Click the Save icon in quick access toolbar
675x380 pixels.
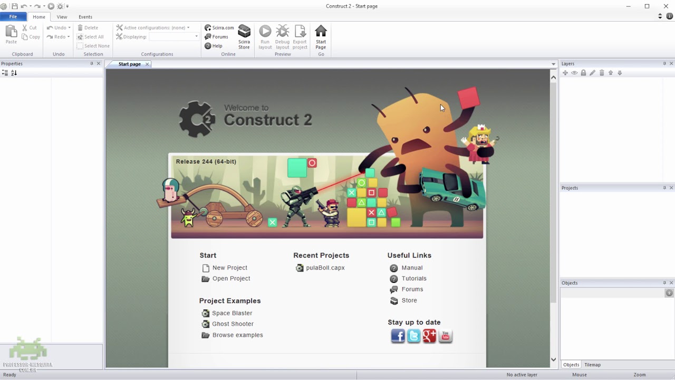pos(14,6)
